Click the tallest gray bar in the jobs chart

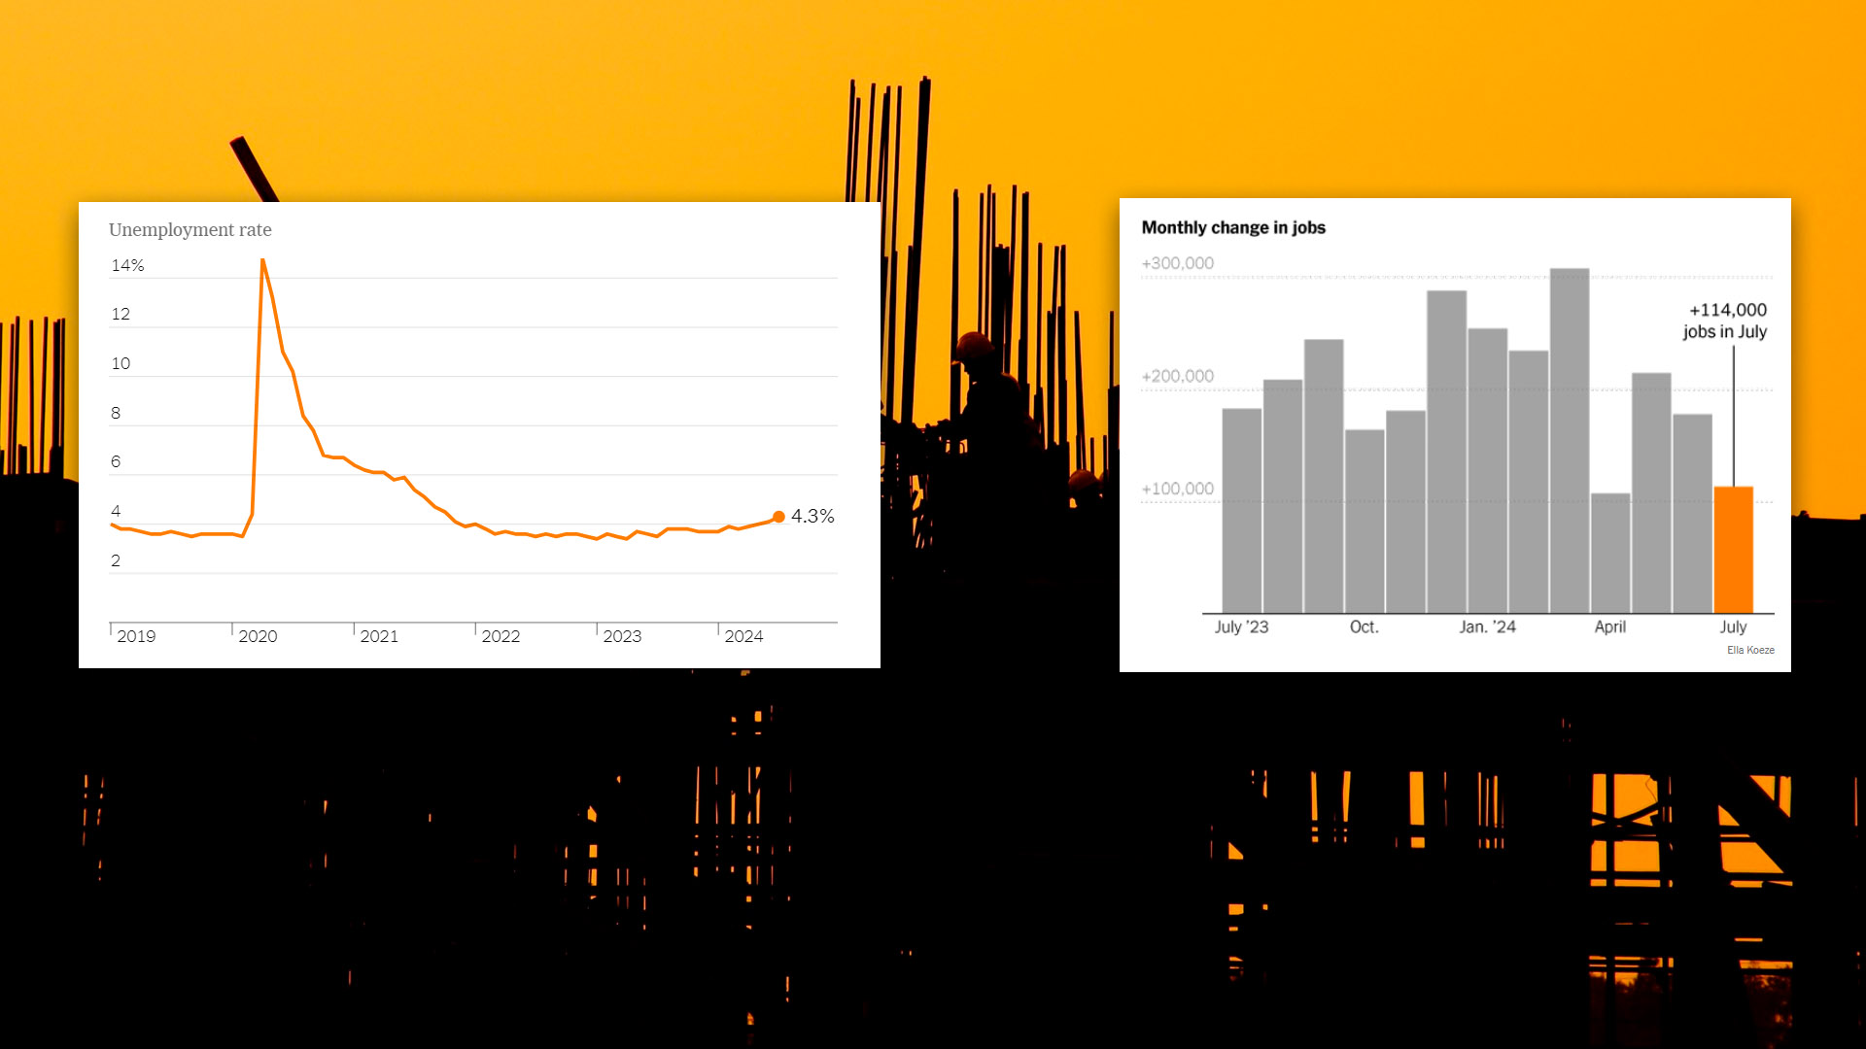click(1569, 440)
